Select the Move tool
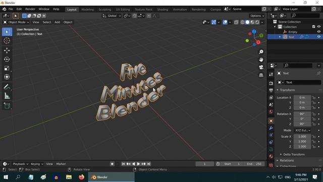Viewport: 323px width, 182px height. [x=7, y=51]
